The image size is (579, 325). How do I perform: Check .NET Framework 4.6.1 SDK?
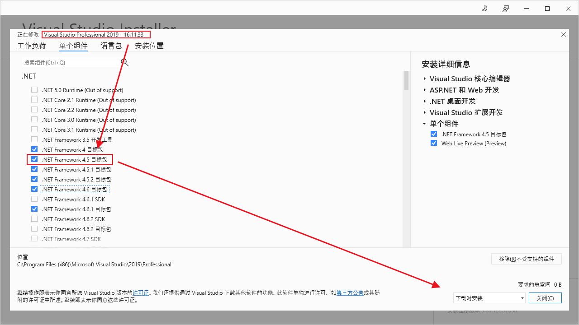click(x=34, y=199)
